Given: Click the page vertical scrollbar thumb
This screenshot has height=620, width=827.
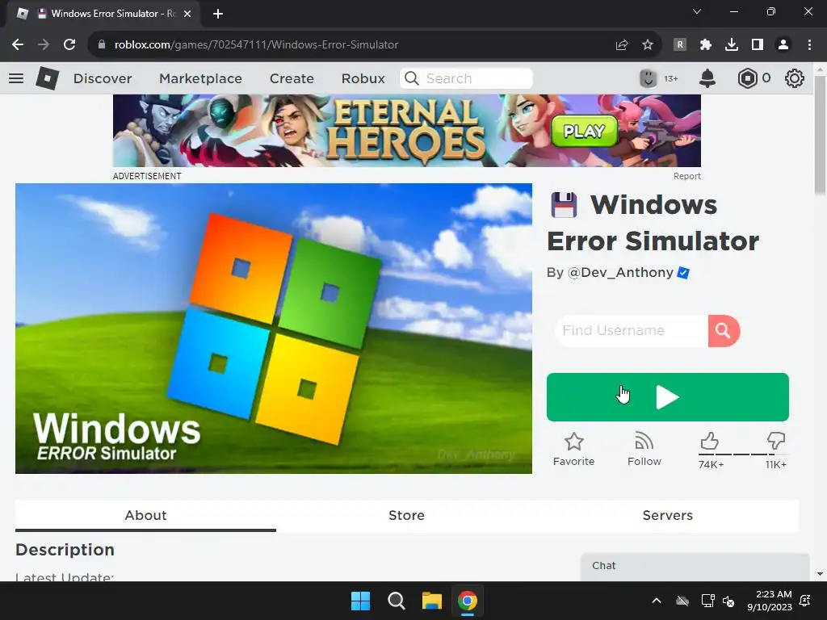Looking at the screenshot, I should [820, 135].
